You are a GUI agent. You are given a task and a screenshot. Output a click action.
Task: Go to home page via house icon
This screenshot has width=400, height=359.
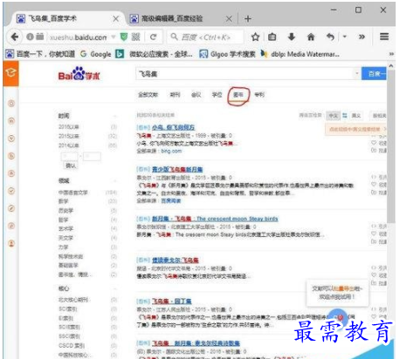(311, 37)
